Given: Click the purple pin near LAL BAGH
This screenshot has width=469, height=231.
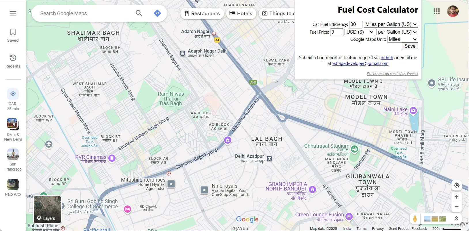Looking at the screenshot, I should pyautogui.click(x=228, y=140).
